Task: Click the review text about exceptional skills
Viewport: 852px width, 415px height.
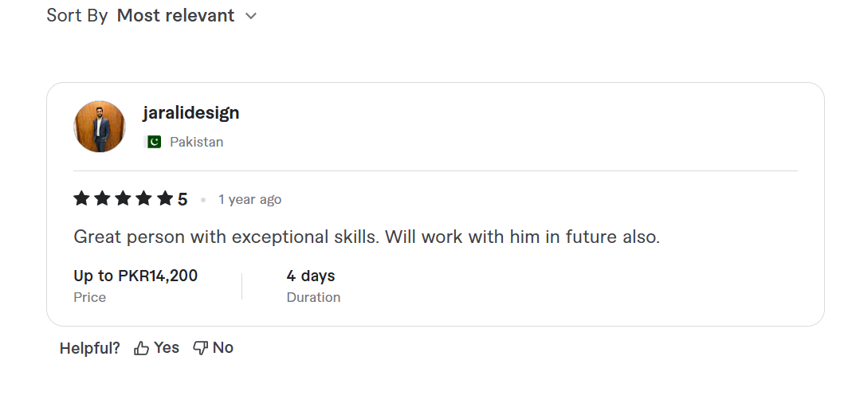Action: tap(367, 237)
